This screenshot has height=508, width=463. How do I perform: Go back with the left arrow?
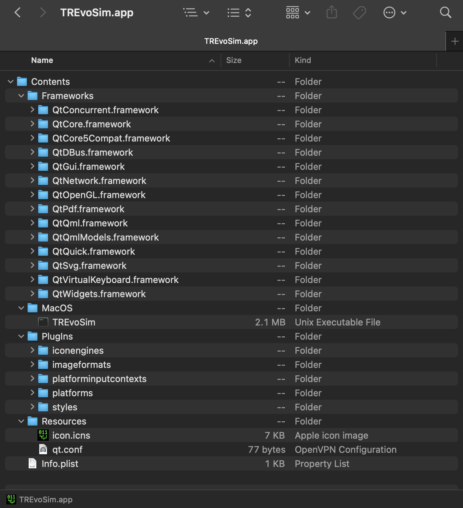17,13
